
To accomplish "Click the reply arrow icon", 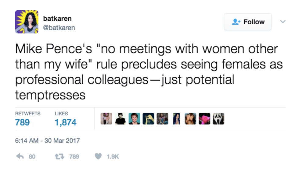I will 21,156.
